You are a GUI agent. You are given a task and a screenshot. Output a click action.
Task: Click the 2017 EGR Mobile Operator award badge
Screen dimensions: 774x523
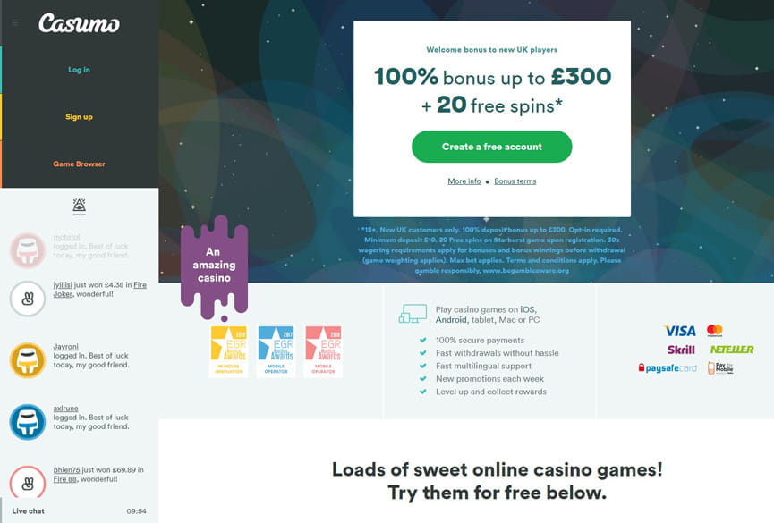pyautogui.click(x=276, y=349)
